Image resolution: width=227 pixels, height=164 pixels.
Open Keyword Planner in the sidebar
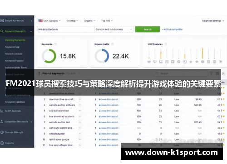coord(14,61)
